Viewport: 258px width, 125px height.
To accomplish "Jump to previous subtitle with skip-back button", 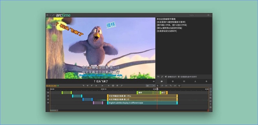I will click(x=96, y=86).
